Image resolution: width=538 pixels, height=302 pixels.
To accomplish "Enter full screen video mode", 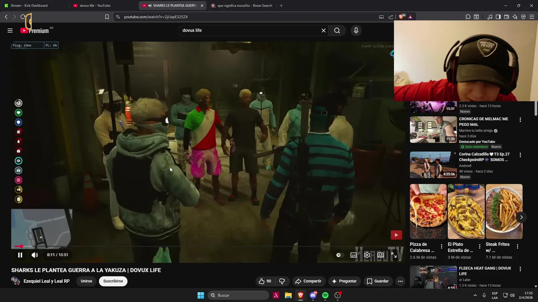I will 394,255.
